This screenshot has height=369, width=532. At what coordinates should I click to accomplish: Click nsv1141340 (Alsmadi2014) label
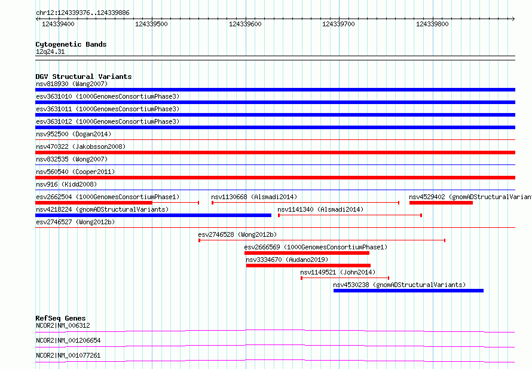pyautogui.click(x=320, y=209)
